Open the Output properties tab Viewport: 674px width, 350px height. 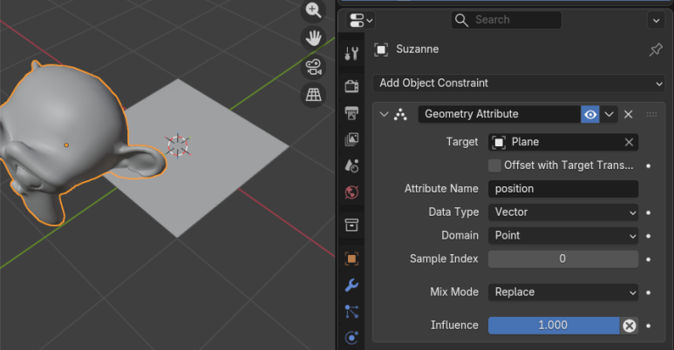point(351,112)
